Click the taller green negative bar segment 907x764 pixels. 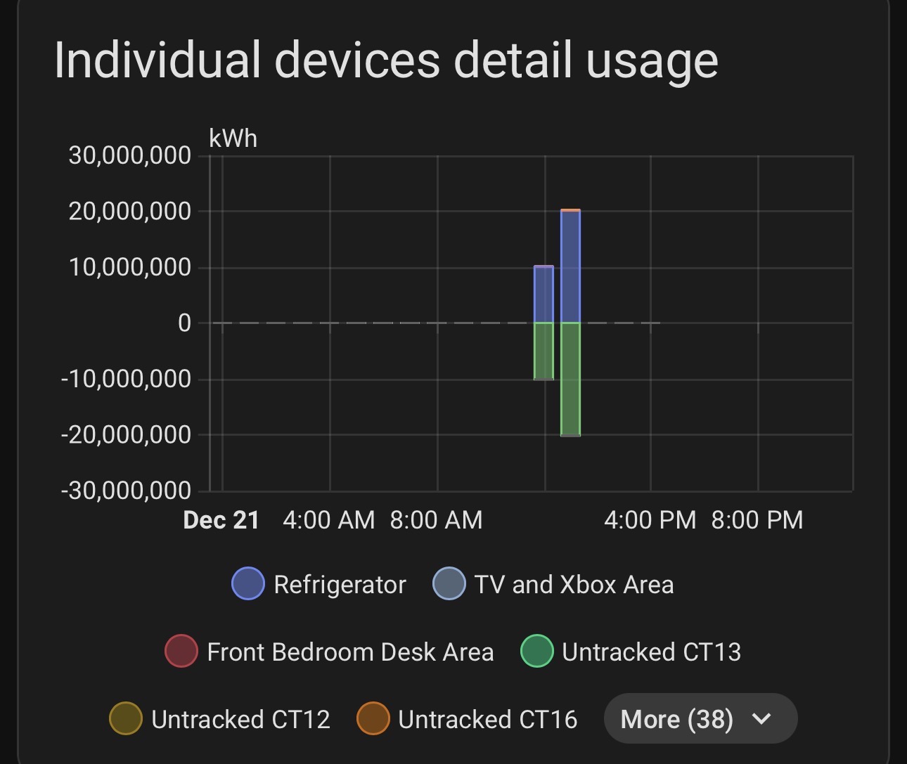tap(570, 380)
